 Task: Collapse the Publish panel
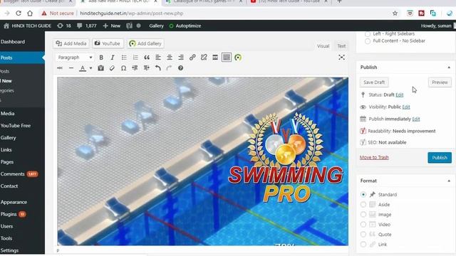pos(449,68)
